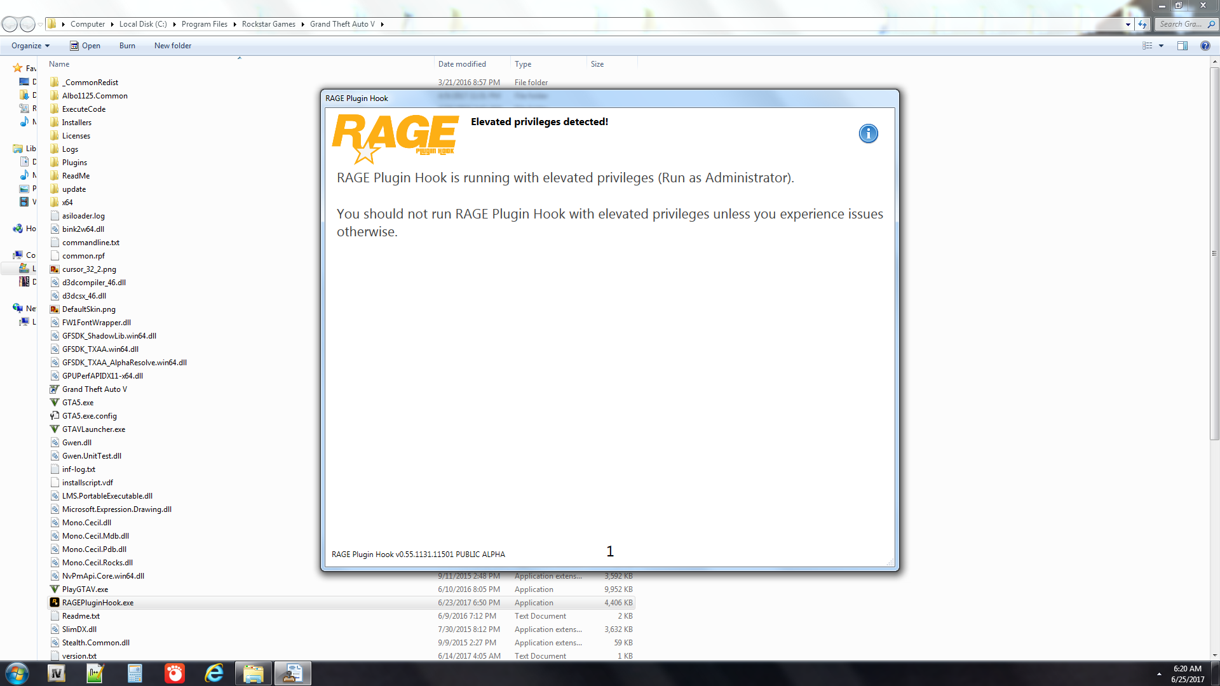Click Open in the Explorer toolbar
This screenshot has height=686, width=1220.
point(85,46)
